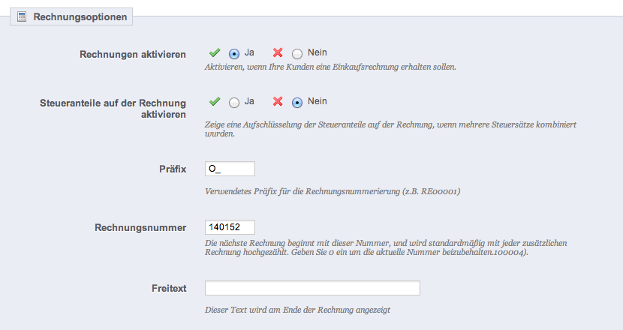Click the hint text under Freitext field
The image size is (623, 330).
pos(297,310)
